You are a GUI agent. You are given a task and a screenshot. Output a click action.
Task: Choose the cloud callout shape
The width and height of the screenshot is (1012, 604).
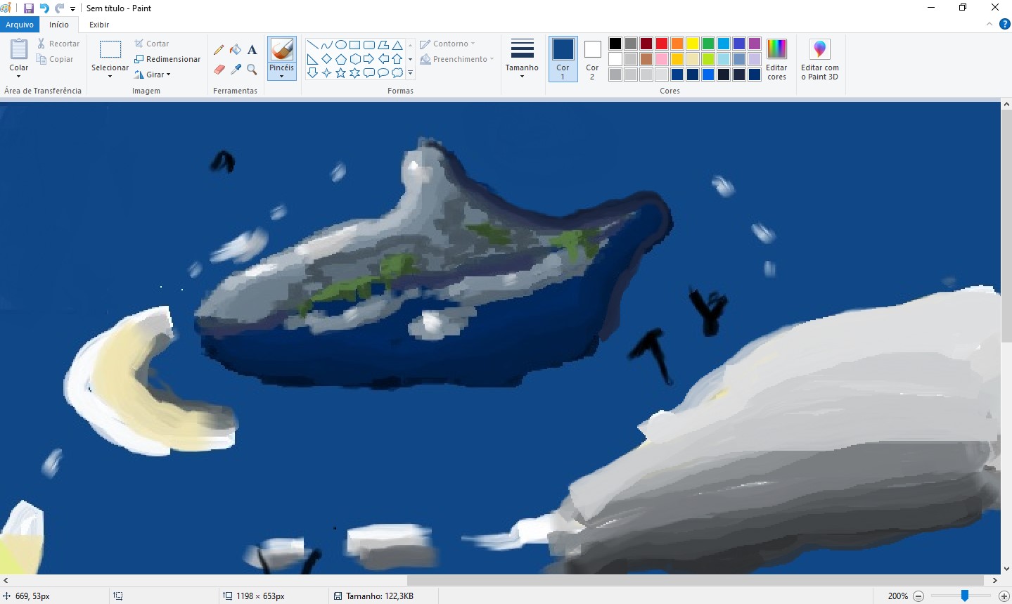click(397, 72)
